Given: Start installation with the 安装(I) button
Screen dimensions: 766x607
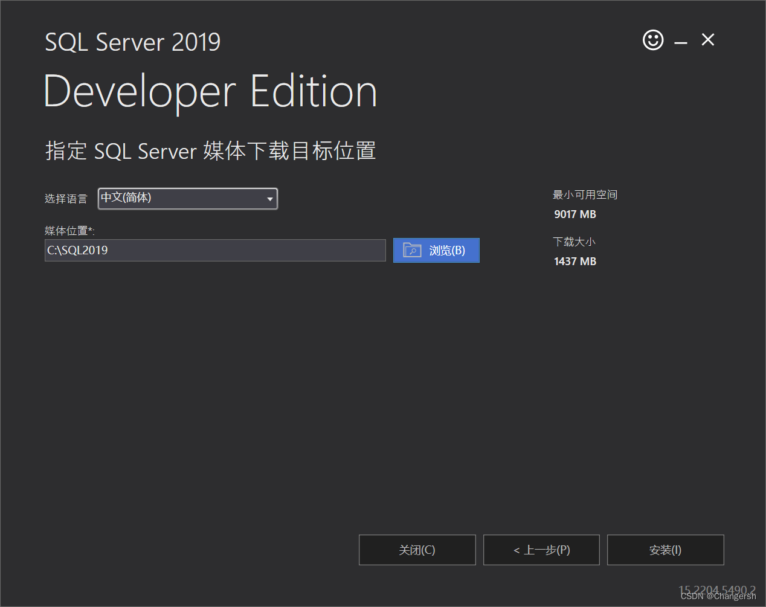Looking at the screenshot, I should (x=665, y=550).
